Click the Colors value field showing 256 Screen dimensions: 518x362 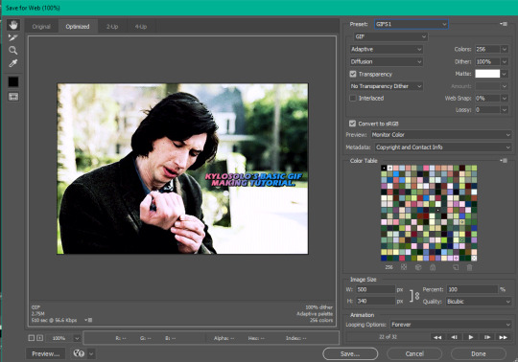(487, 49)
